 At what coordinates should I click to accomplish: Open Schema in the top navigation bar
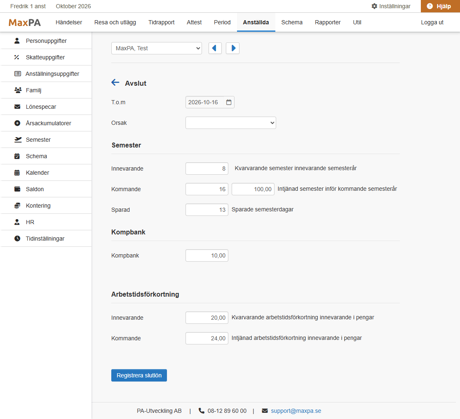pyautogui.click(x=292, y=22)
